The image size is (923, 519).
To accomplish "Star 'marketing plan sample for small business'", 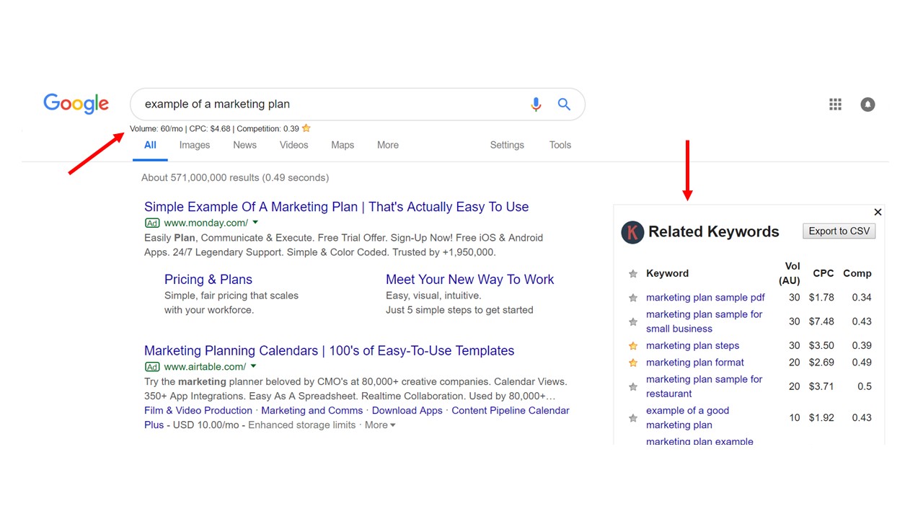I will pyautogui.click(x=633, y=321).
